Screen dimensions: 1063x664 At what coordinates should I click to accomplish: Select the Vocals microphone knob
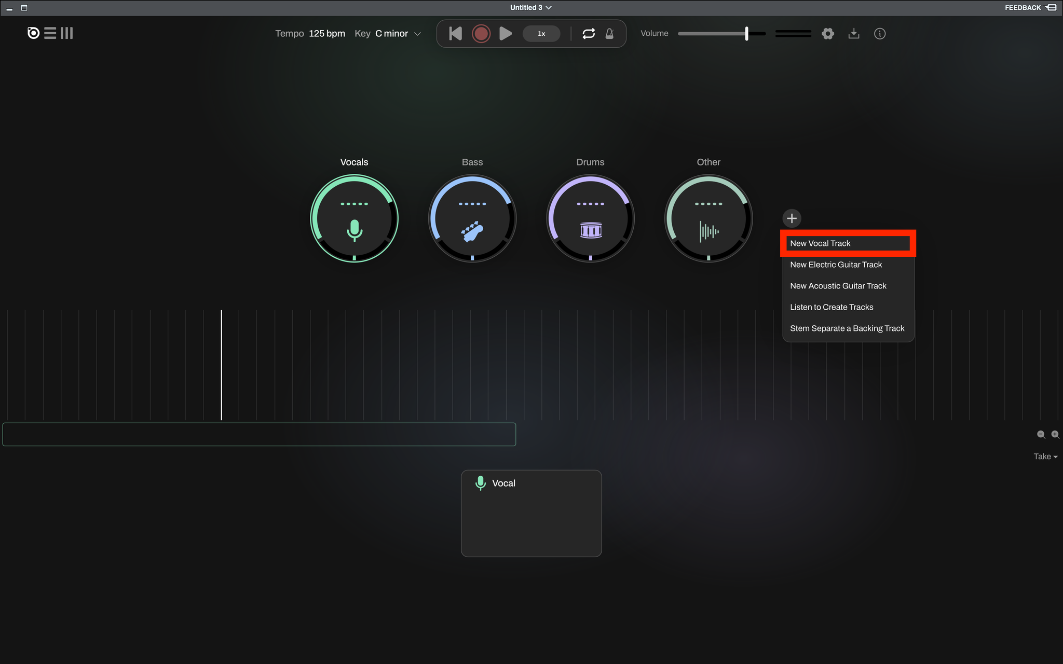click(355, 218)
